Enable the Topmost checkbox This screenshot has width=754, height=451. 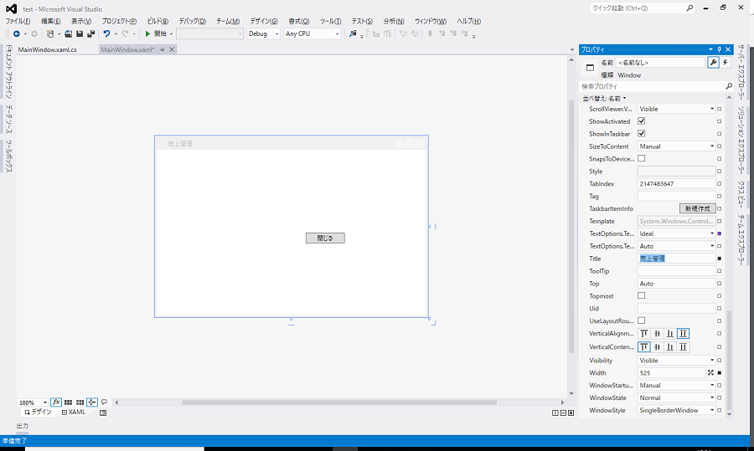point(642,296)
